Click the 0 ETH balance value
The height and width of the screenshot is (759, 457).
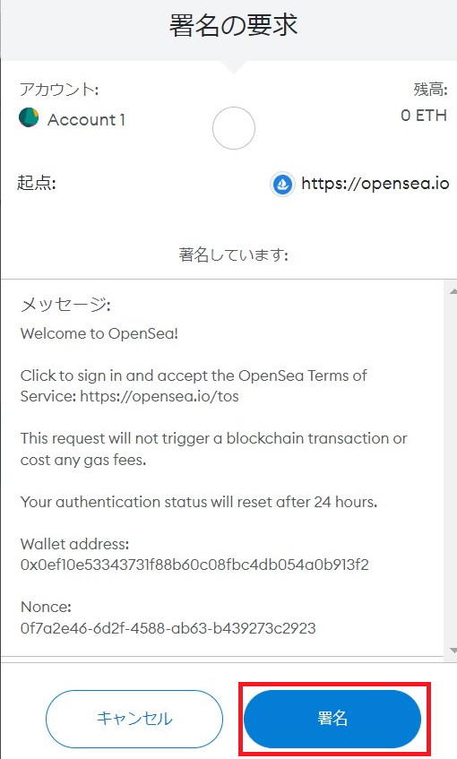[x=424, y=116]
